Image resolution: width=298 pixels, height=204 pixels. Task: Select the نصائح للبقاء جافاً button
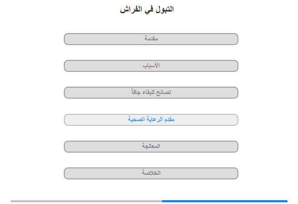tap(151, 93)
